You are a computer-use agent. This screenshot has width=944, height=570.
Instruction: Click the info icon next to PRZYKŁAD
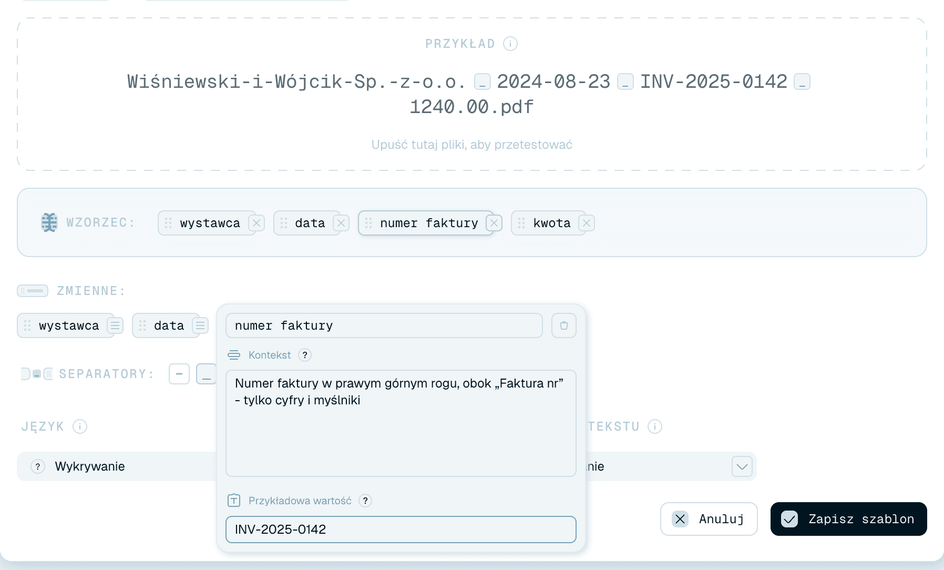click(510, 44)
